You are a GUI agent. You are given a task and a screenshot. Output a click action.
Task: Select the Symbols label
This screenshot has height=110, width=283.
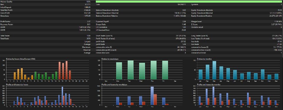[195, 4]
